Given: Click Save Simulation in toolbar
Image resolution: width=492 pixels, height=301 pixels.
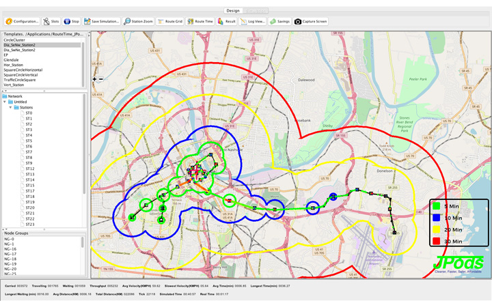Looking at the screenshot, I should point(102,21).
